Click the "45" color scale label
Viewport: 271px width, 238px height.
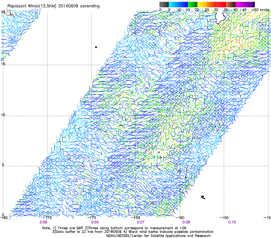(x=244, y=10)
